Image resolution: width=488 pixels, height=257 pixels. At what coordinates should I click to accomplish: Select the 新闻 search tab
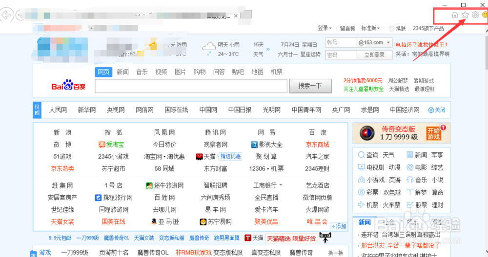coord(122,72)
